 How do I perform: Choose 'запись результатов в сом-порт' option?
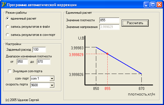(8, 35)
